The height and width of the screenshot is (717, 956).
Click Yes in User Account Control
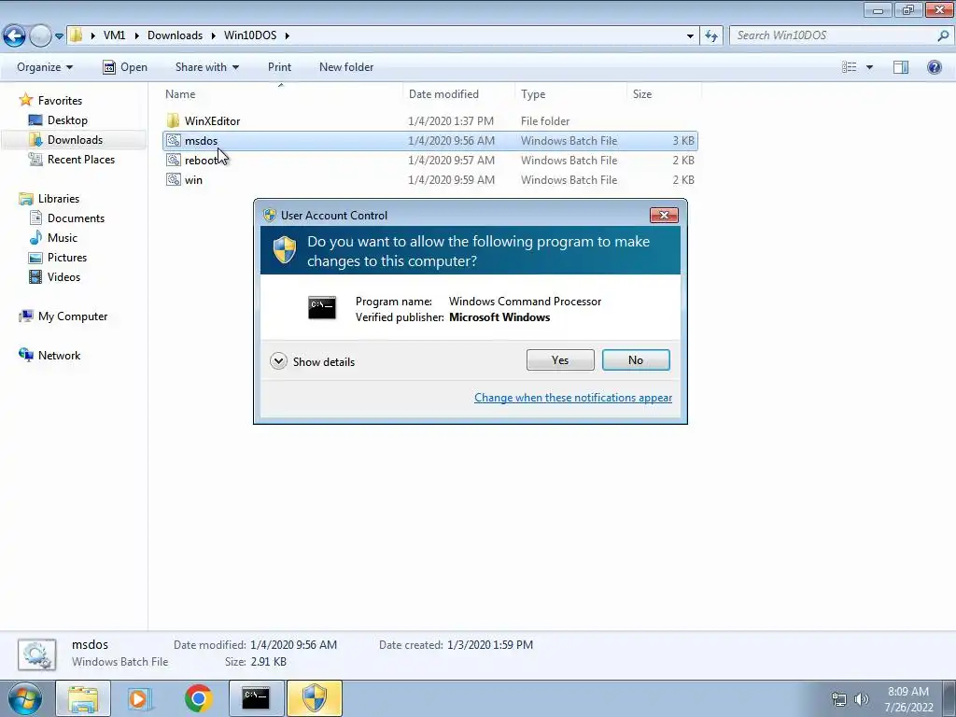[x=560, y=360]
